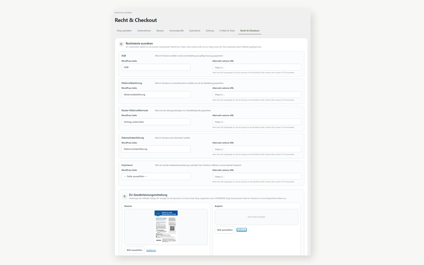Focus the Muster-Widerrufsformular external URL field
This screenshot has height=265, width=424.
click(x=257, y=122)
